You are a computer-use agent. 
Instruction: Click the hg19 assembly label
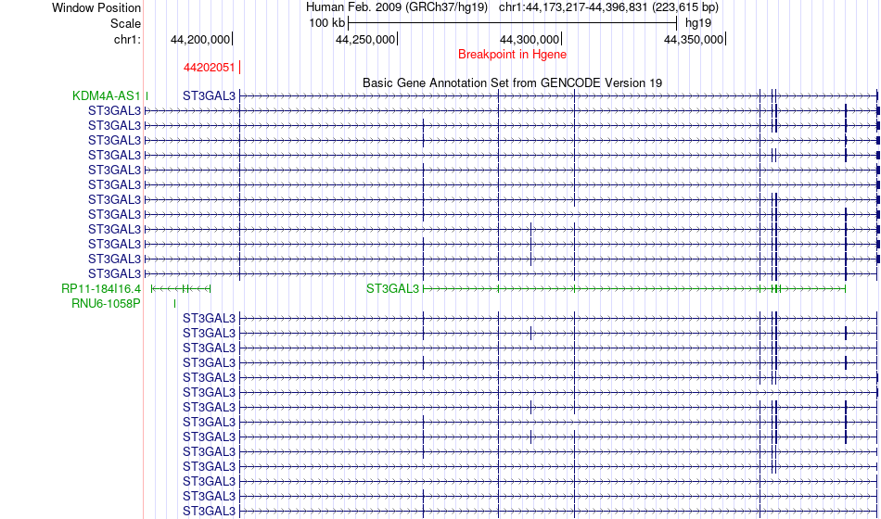697,22
